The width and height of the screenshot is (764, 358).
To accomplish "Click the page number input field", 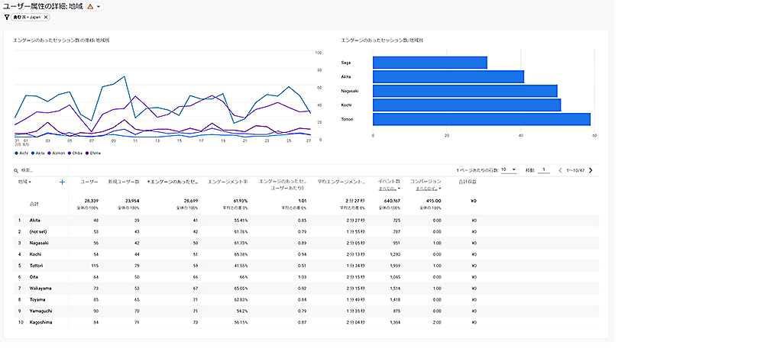I will click(545, 169).
